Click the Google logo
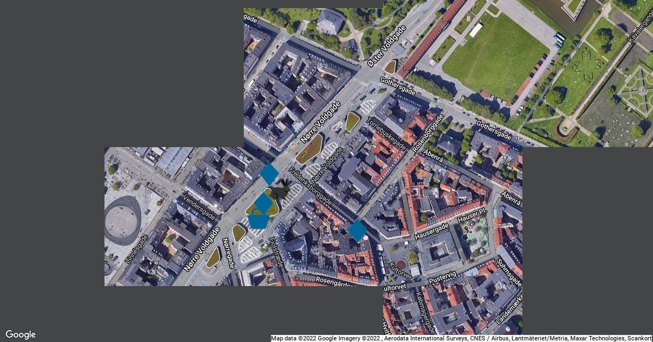This screenshot has height=342, width=653. coord(21,334)
